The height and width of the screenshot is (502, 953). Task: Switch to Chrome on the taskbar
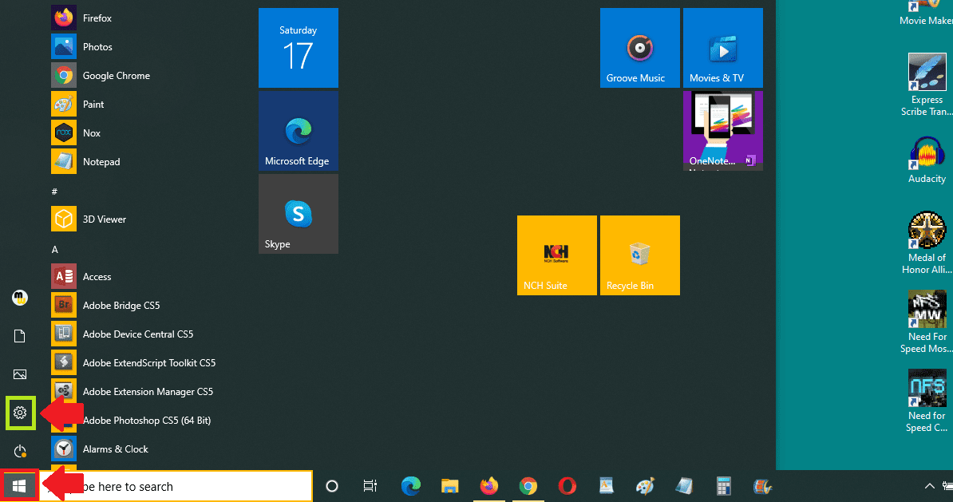pos(528,486)
